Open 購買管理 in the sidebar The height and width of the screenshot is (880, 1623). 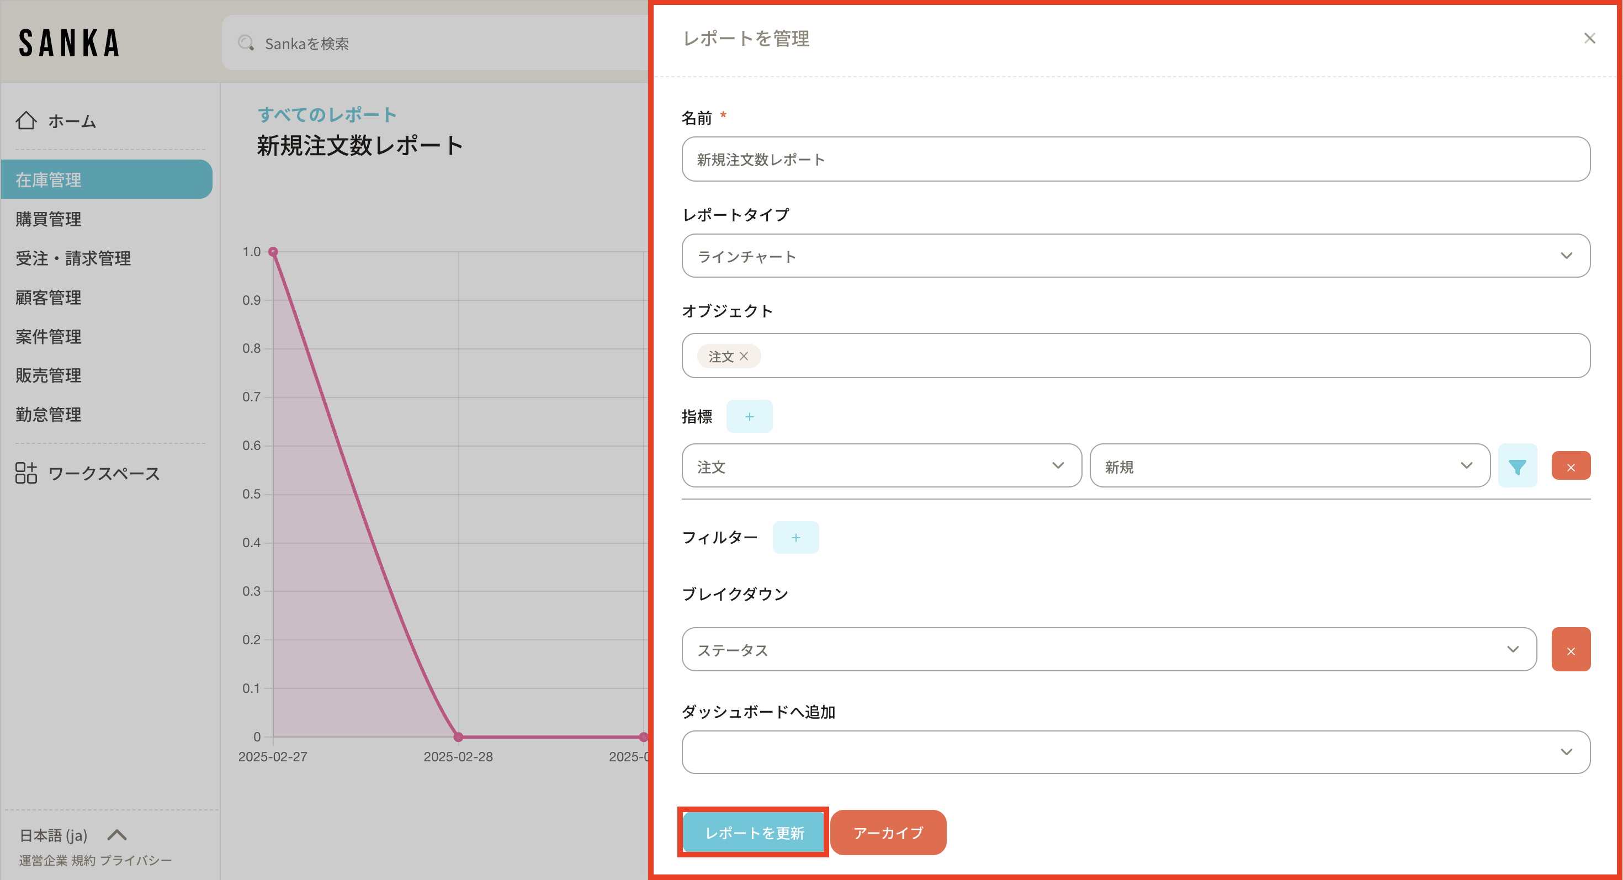(x=49, y=219)
